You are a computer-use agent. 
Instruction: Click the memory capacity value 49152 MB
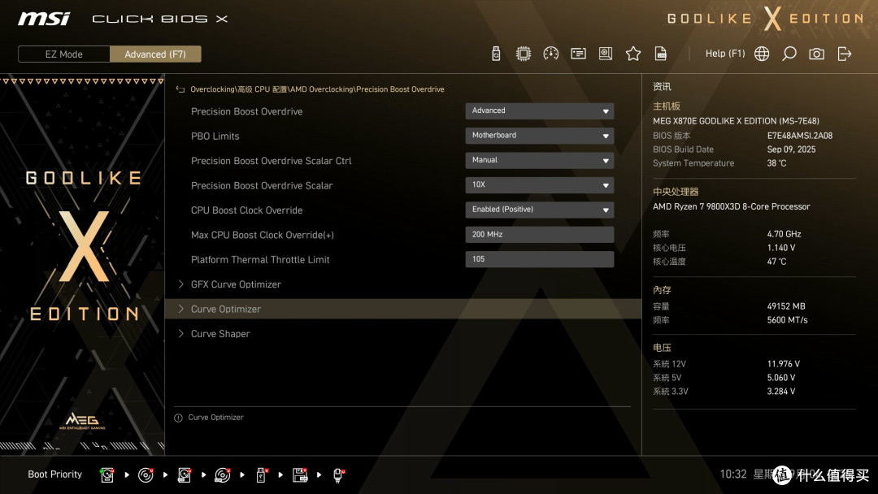(x=786, y=306)
